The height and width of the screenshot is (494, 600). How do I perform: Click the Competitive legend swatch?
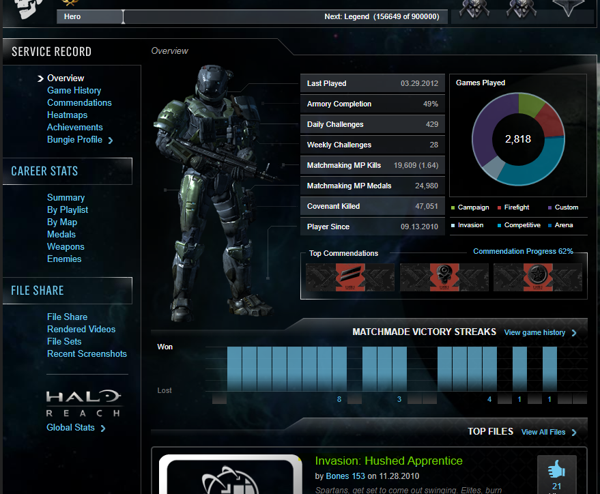click(x=499, y=226)
